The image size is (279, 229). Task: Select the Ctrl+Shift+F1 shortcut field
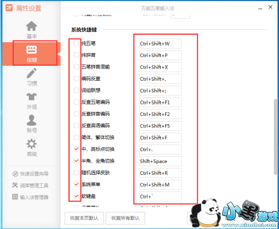click(x=160, y=102)
